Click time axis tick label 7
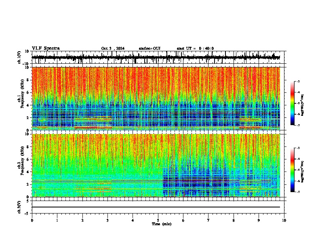320x247 pixels. pyautogui.click(x=208, y=220)
